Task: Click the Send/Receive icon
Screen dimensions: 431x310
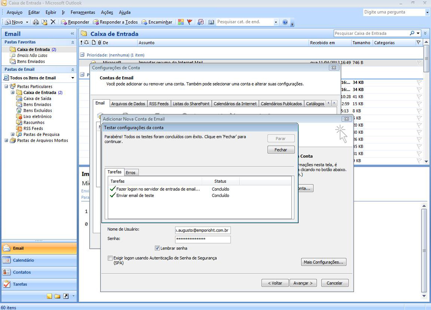Action: (201, 22)
